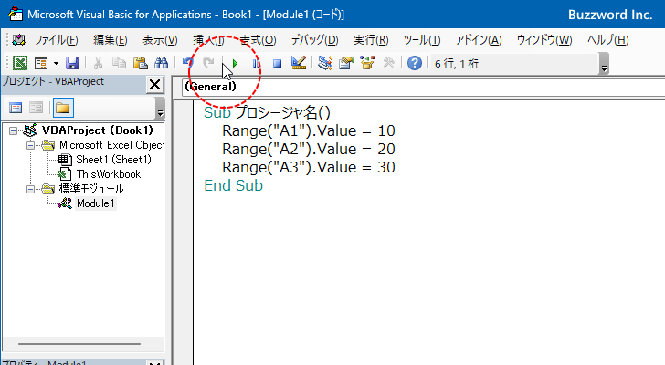Open the デバッグ(D) menu

coord(314,40)
